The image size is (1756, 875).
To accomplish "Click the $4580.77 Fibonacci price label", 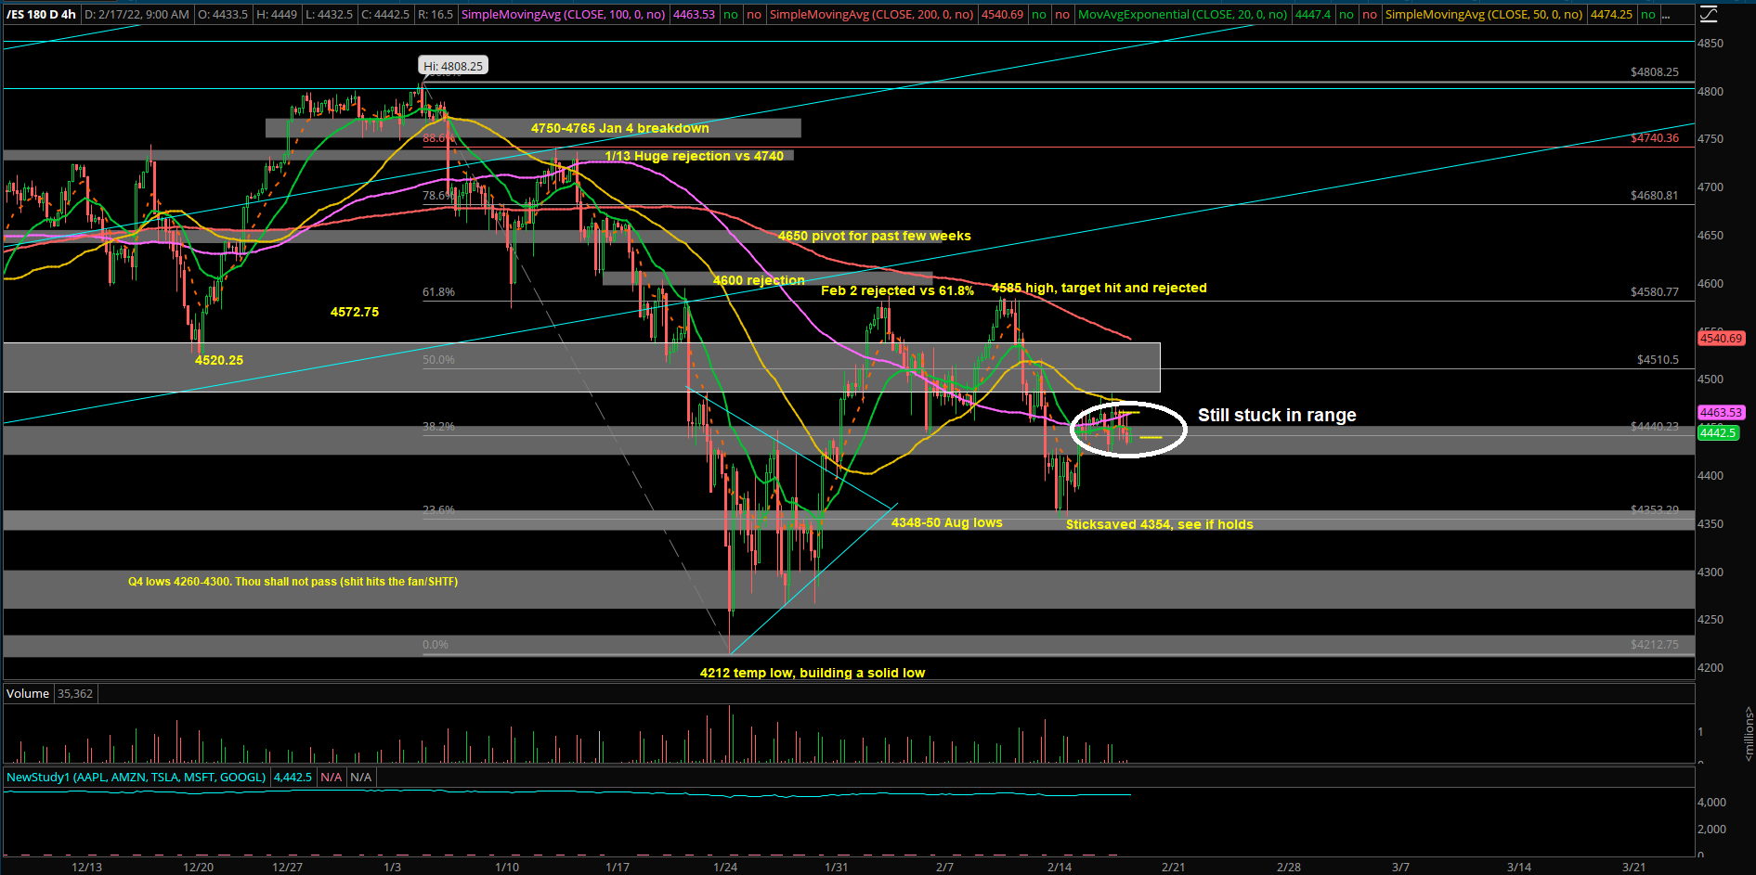I will [x=1655, y=291].
